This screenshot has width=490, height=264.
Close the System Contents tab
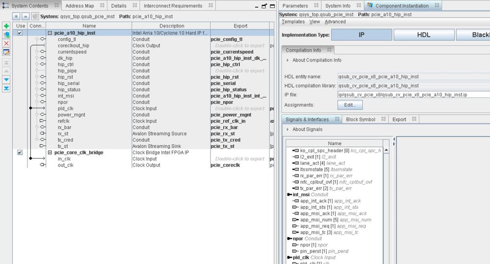56,5
